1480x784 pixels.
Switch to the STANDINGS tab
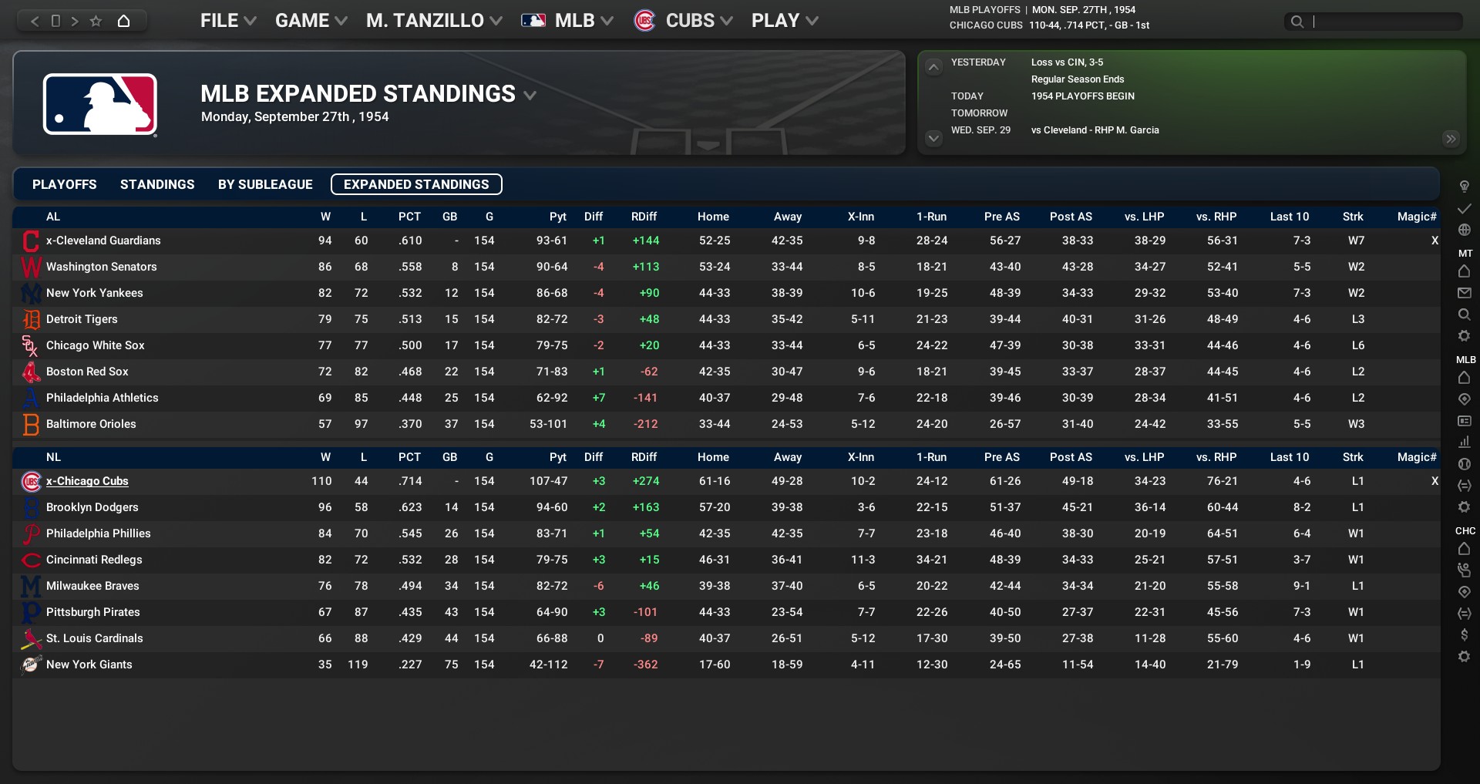coord(157,184)
